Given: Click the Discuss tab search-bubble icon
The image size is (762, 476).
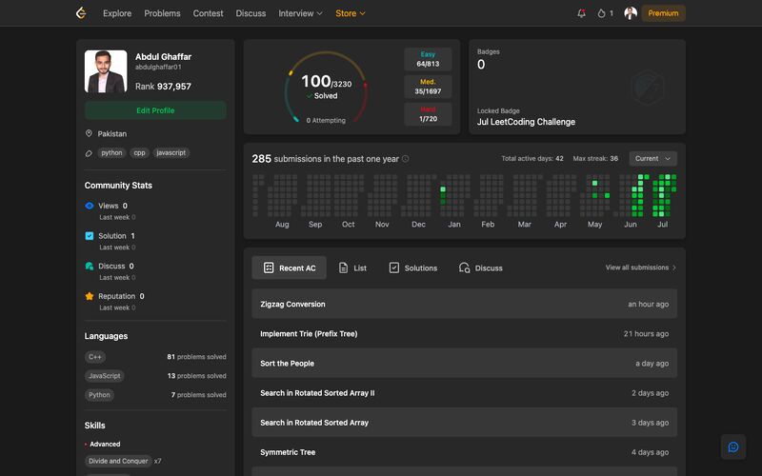Looking at the screenshot, I should [x=464, y=268].
